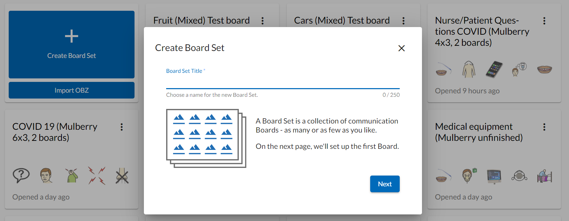
Task: Click the Import OBZ button
Action: [x=72, y=90]
